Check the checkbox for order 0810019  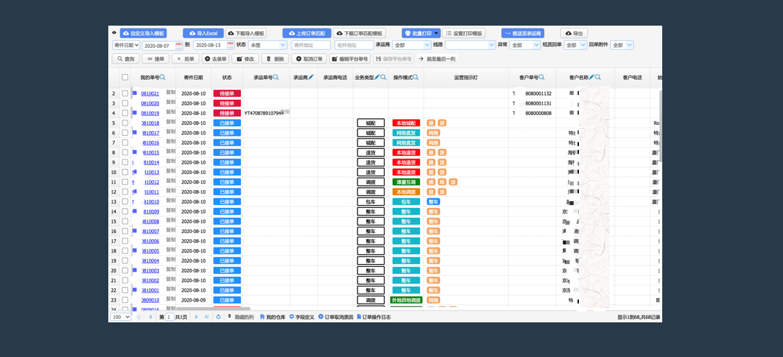point(125,113)
